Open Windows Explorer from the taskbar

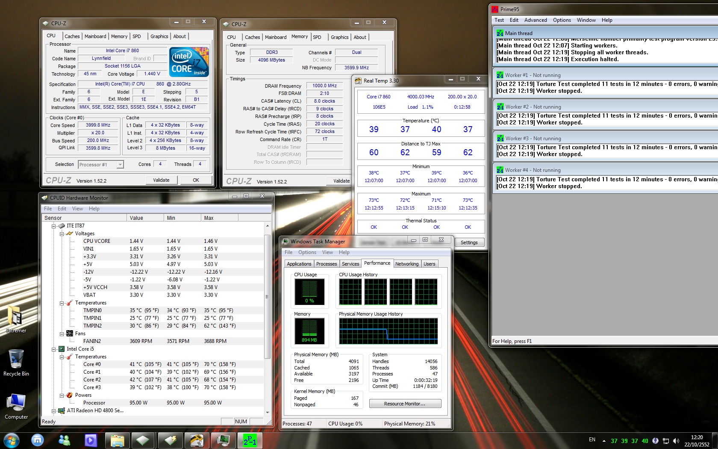coord(117,440)
